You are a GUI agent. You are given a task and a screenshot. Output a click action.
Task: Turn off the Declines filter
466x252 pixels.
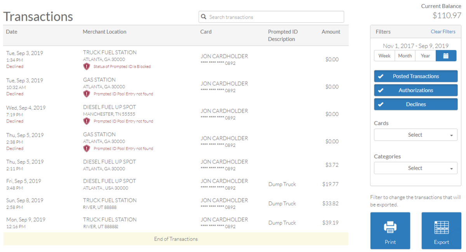tap(416, 104)
